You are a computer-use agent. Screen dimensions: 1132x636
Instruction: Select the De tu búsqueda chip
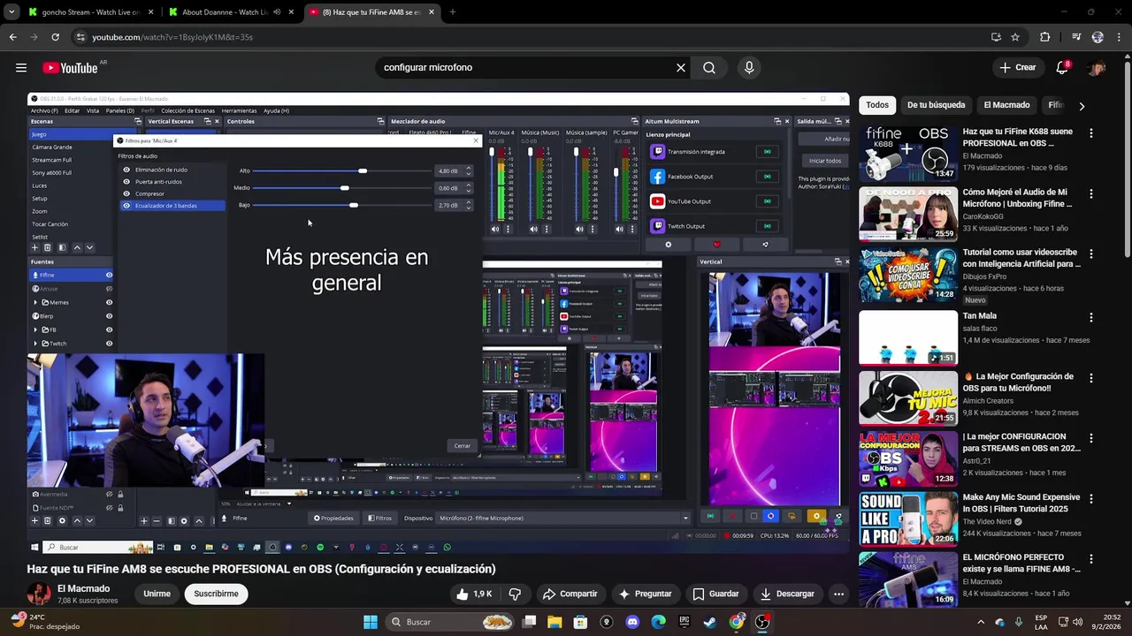click(x=936, y=105)
